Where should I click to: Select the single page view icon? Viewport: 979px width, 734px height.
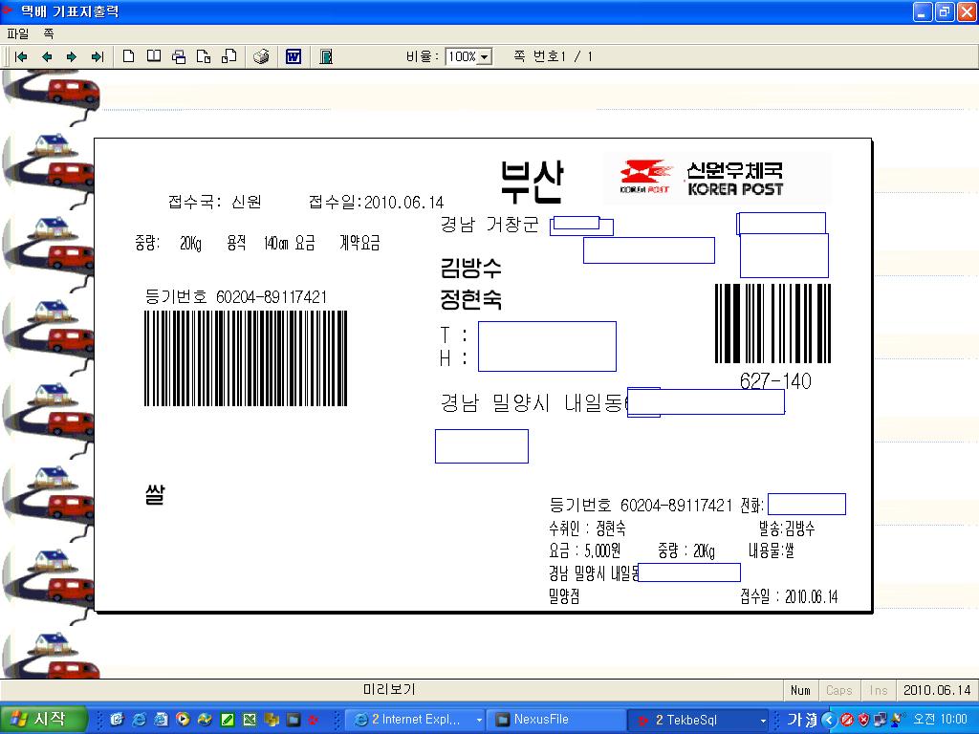(x=129, y=56)
